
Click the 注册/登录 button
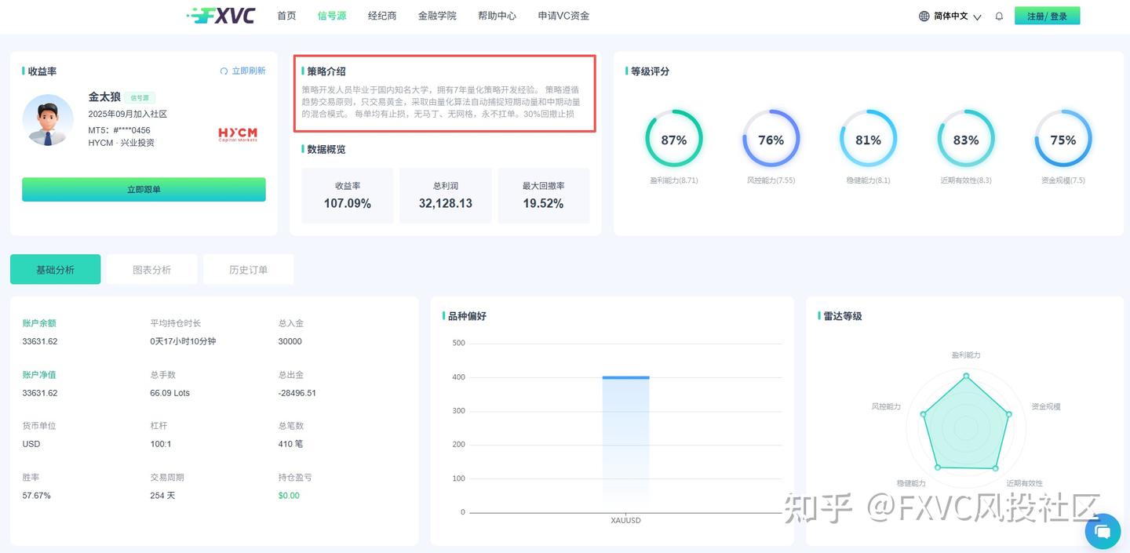[x=1048, y=15]
